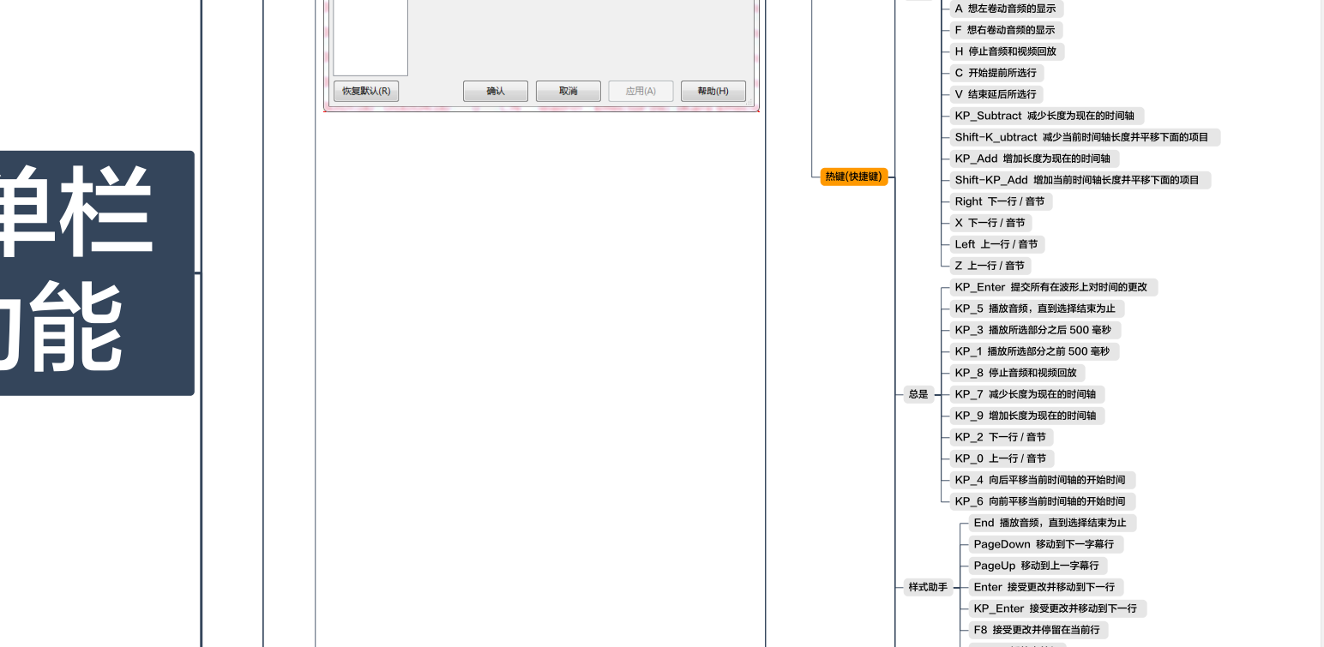Select node 'KP_Enter 接受更改并移动到下一行'

1057,608
